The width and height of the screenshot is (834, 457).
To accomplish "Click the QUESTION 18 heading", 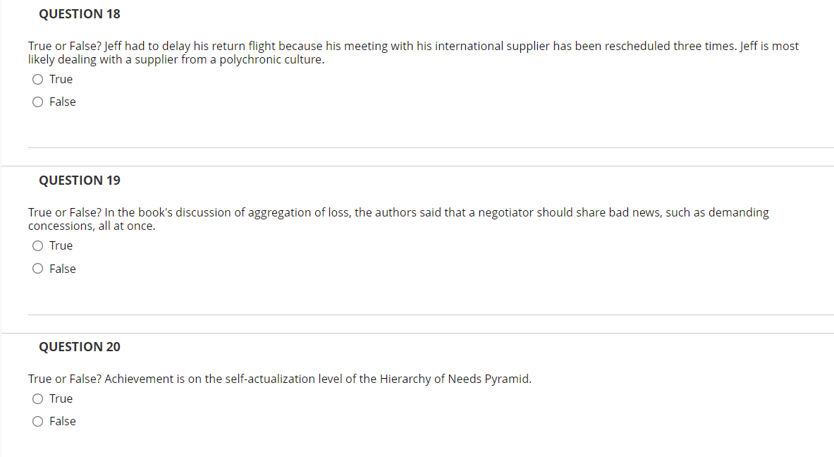I will 80,14.
